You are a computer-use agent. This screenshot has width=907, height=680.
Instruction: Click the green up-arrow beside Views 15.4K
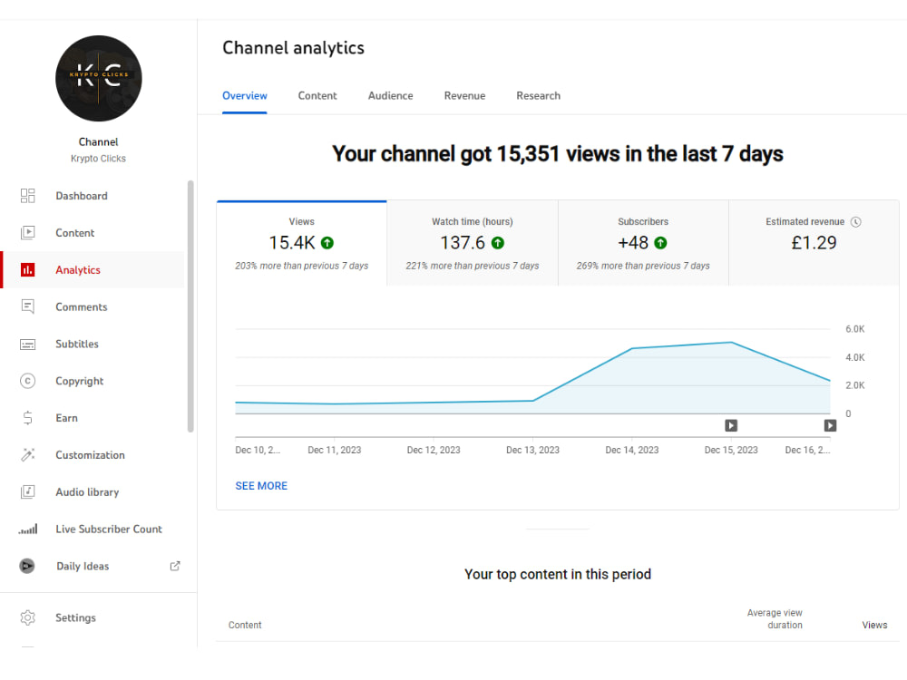tap(327, 243)
